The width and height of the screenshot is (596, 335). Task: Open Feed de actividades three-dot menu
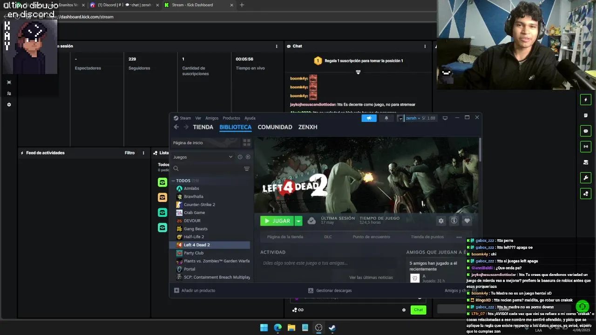(143, 153)
